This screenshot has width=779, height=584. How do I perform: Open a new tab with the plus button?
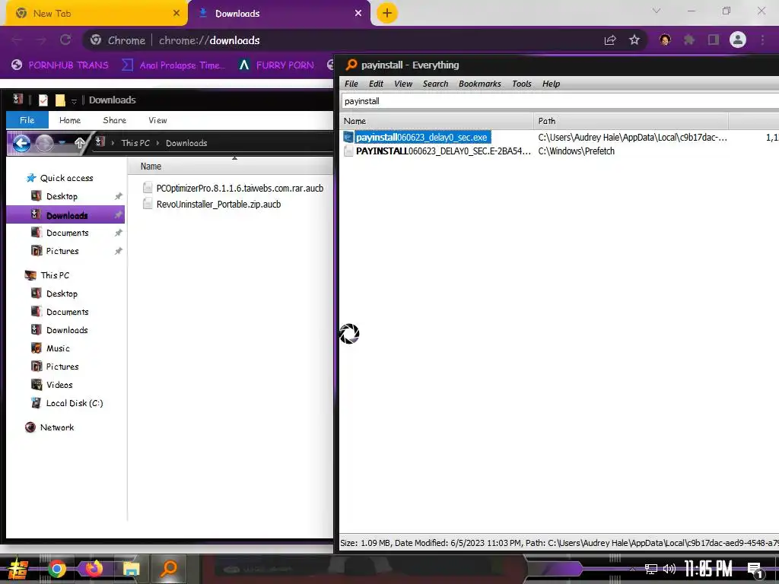387,13
